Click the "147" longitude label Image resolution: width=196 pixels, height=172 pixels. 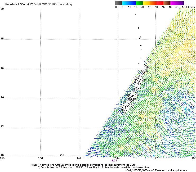[155, 158]
